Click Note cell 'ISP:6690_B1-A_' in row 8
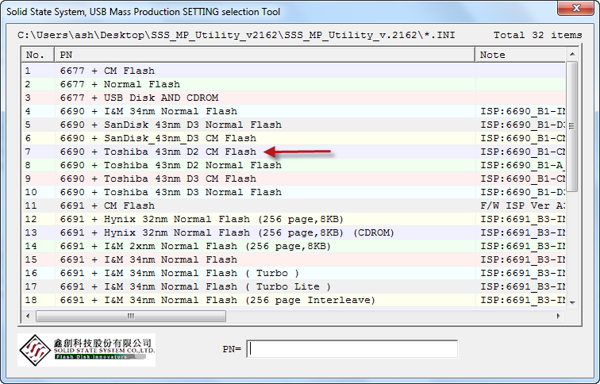Image resolution: width=600 pixels, height=384 pixels. click(x=521, y=165)
